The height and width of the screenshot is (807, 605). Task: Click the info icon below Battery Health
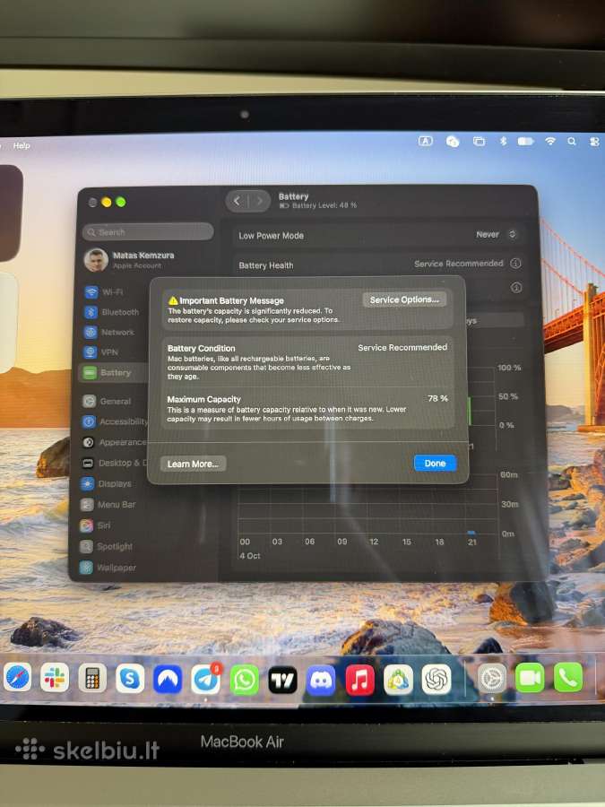(x=515, y=288)
